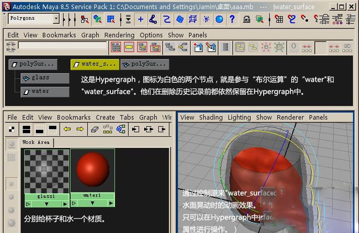Image resolution: width=359 pixels, height=233 pixels.
Task: Click the Hypergraph Frame All icon
Action: (116, 47)
